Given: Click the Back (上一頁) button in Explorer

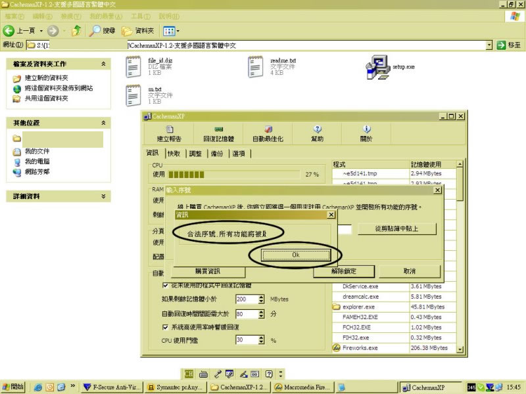Looking at the screenshot, I should point(19,31).
